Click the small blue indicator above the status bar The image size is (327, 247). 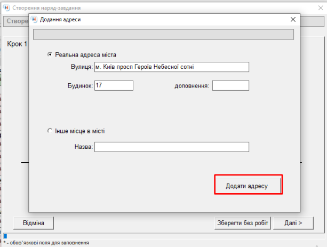(6, 236)
